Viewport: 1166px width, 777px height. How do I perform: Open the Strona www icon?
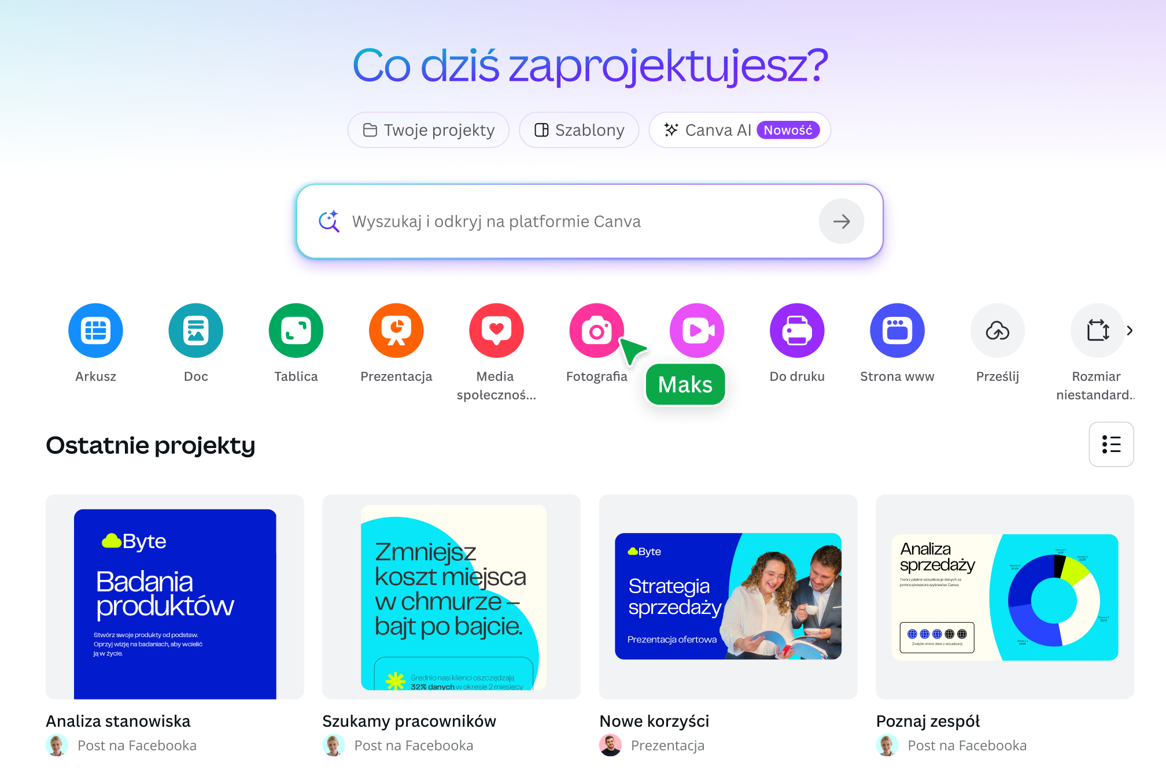click(897, 331)
